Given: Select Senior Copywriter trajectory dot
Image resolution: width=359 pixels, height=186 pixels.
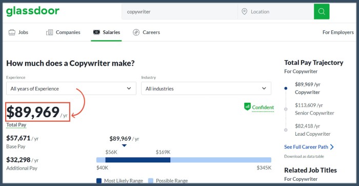Looking at the screenshot, I should pyautogui.click(x=286, y=109).
